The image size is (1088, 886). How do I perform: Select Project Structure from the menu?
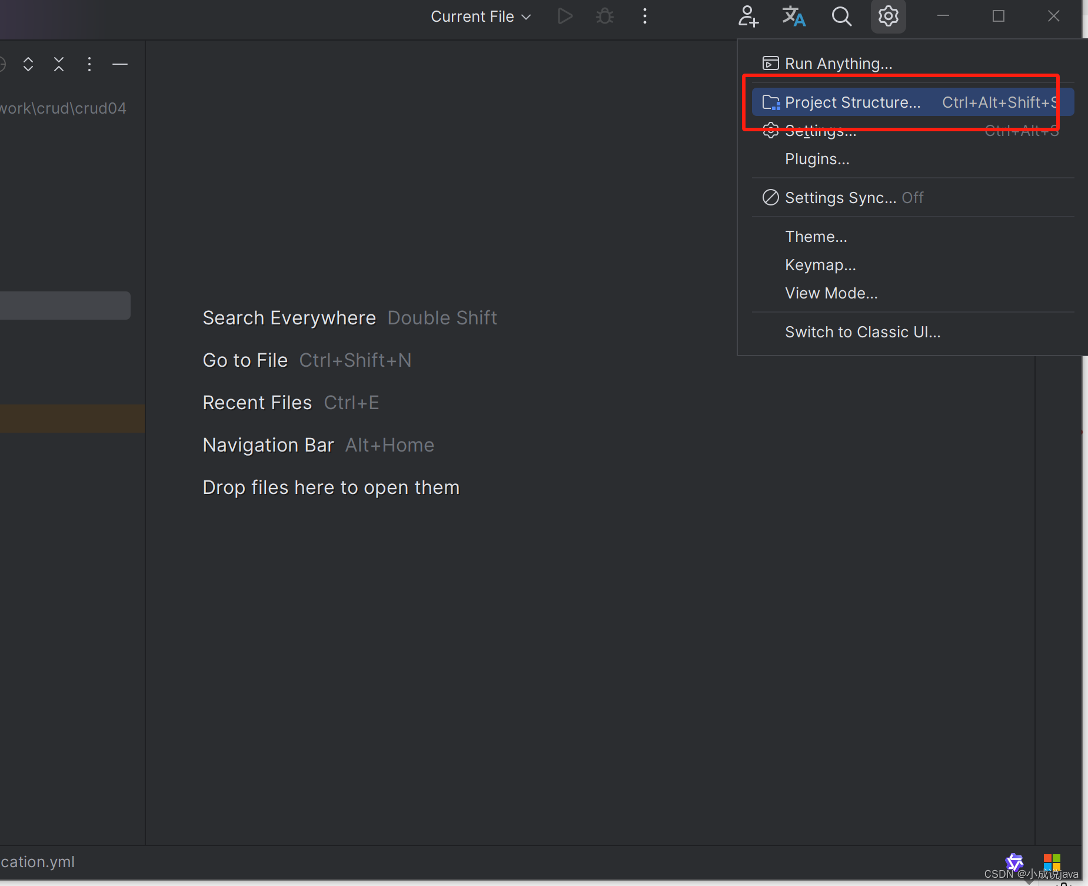[853, 102]
